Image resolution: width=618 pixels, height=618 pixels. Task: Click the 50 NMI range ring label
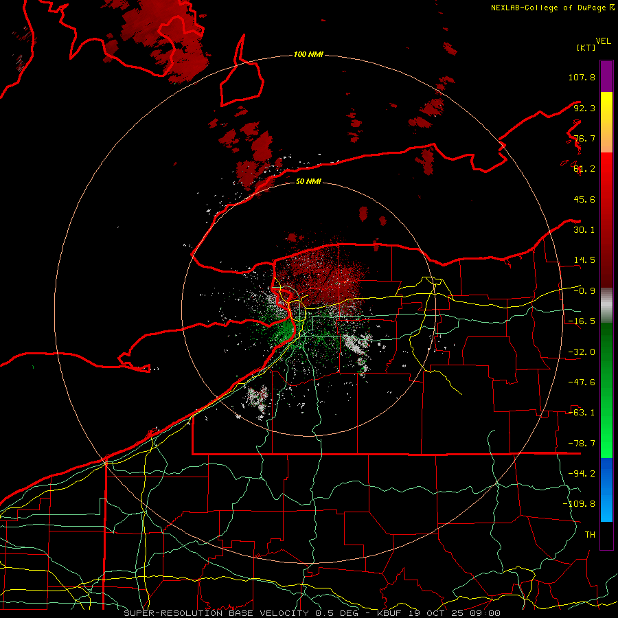(x=308, y=181)
